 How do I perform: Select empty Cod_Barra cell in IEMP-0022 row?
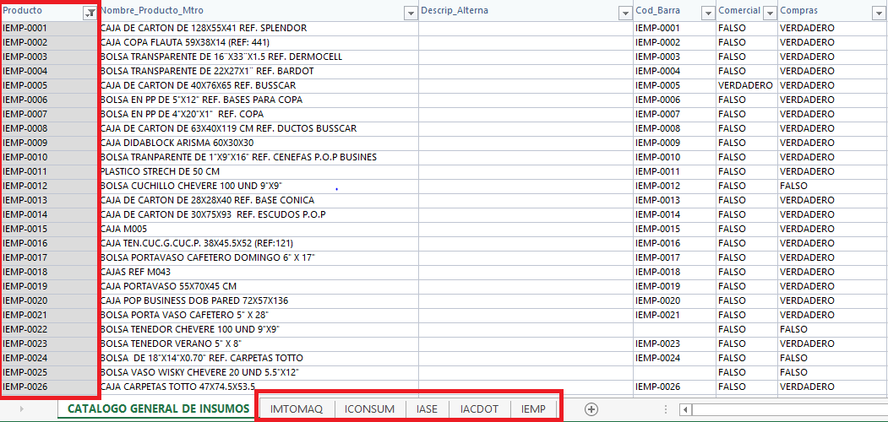674,329
